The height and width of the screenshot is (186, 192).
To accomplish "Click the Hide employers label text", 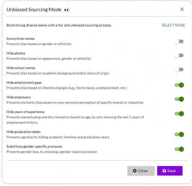I will (19, 97).
